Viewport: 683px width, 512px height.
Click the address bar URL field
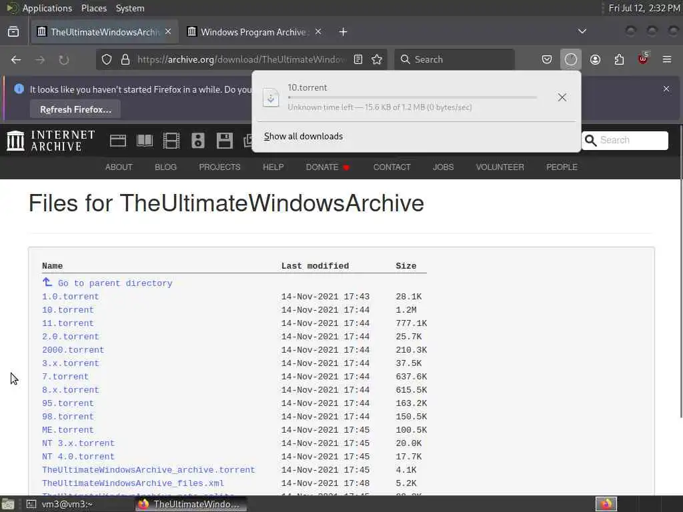pos(241,59)
